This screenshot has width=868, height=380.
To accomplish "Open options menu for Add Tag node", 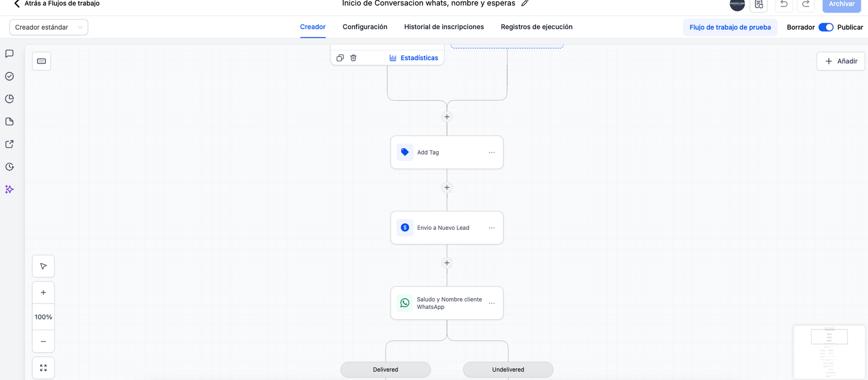I will pyautogui.click(x=492, y=152).
